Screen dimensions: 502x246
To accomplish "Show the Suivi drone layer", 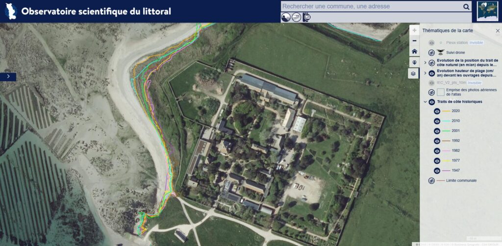I will (x=431, y=53).
